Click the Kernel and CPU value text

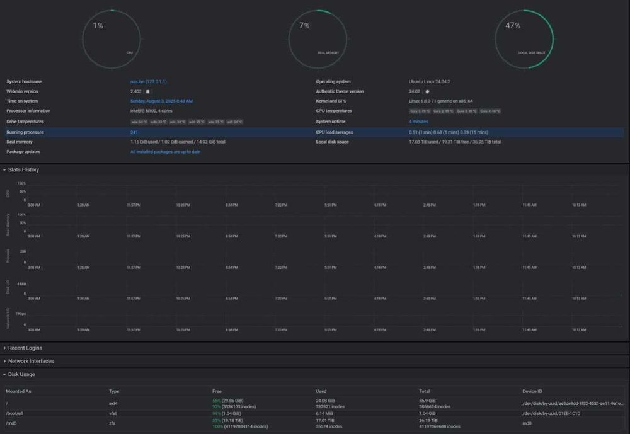tap(441, 101)
